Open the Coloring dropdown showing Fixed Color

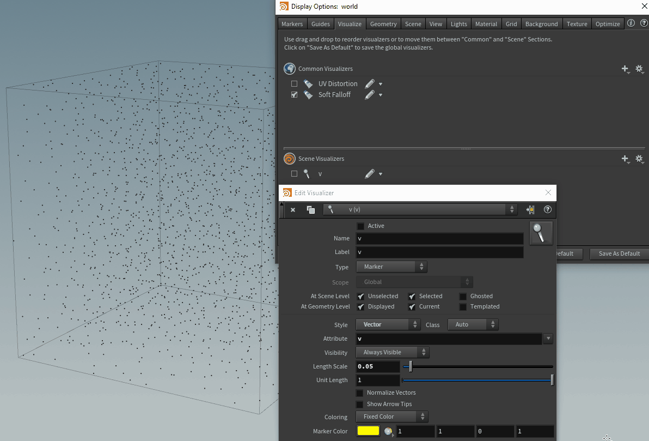tap(391, 416)
